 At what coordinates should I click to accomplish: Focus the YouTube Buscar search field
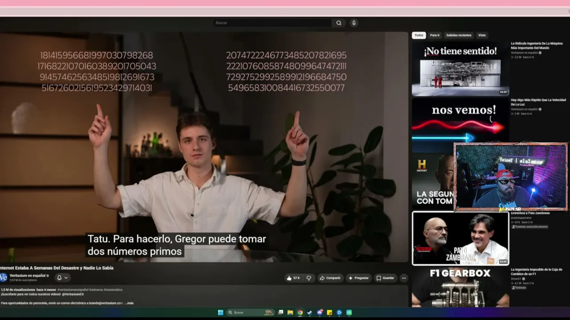(x=272, y=23)
